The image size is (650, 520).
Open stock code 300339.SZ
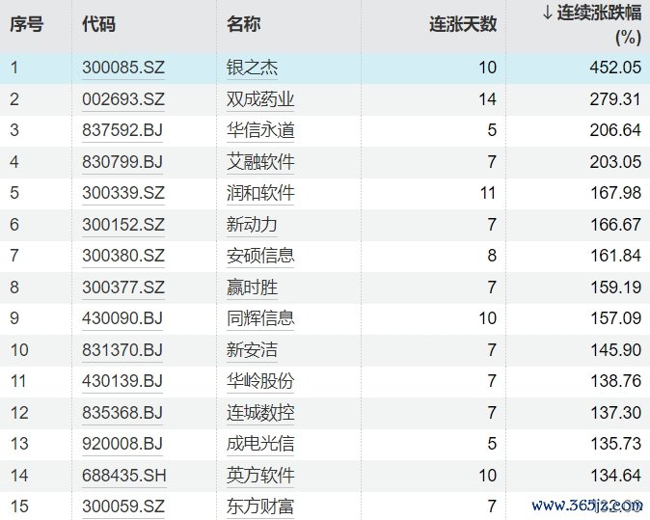pos(123,193)
